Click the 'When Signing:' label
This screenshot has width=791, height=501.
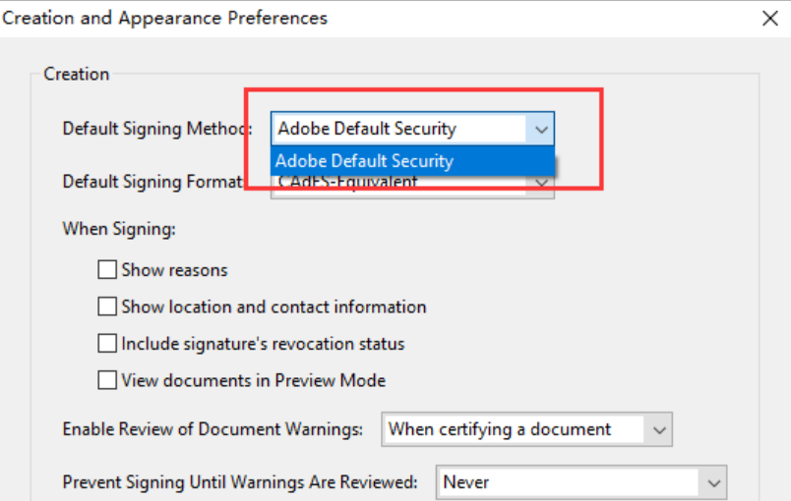pos(119,229)
